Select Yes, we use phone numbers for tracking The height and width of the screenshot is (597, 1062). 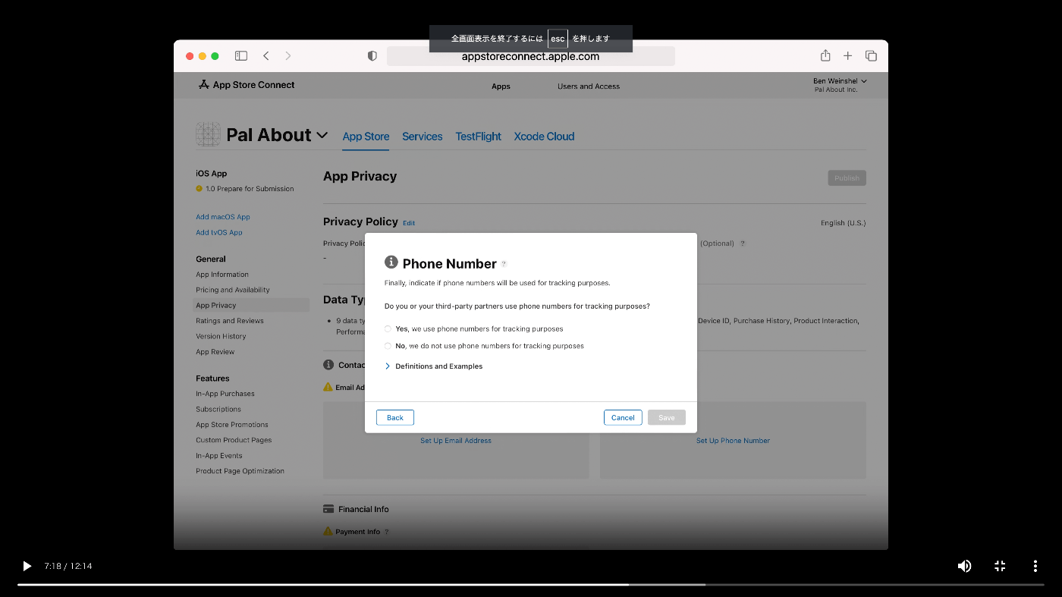pos(388,329)
